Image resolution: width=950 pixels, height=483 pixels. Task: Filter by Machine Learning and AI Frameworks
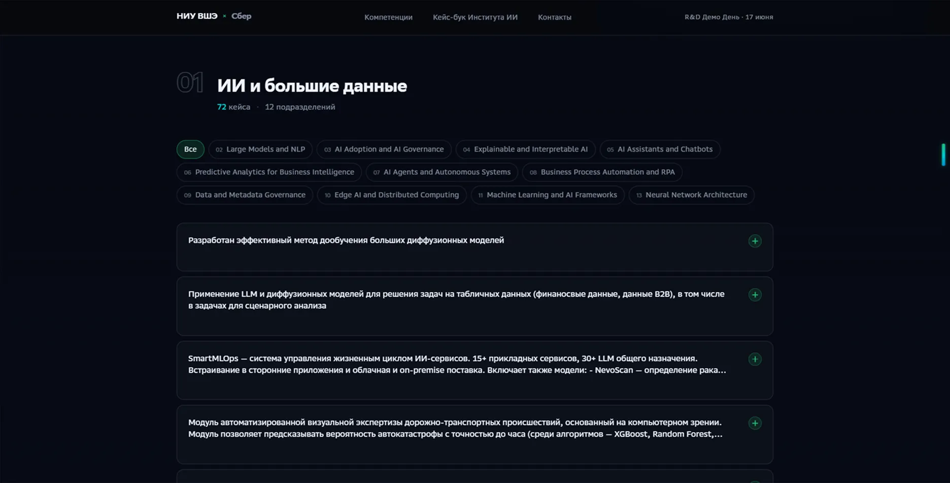(548, 195)
